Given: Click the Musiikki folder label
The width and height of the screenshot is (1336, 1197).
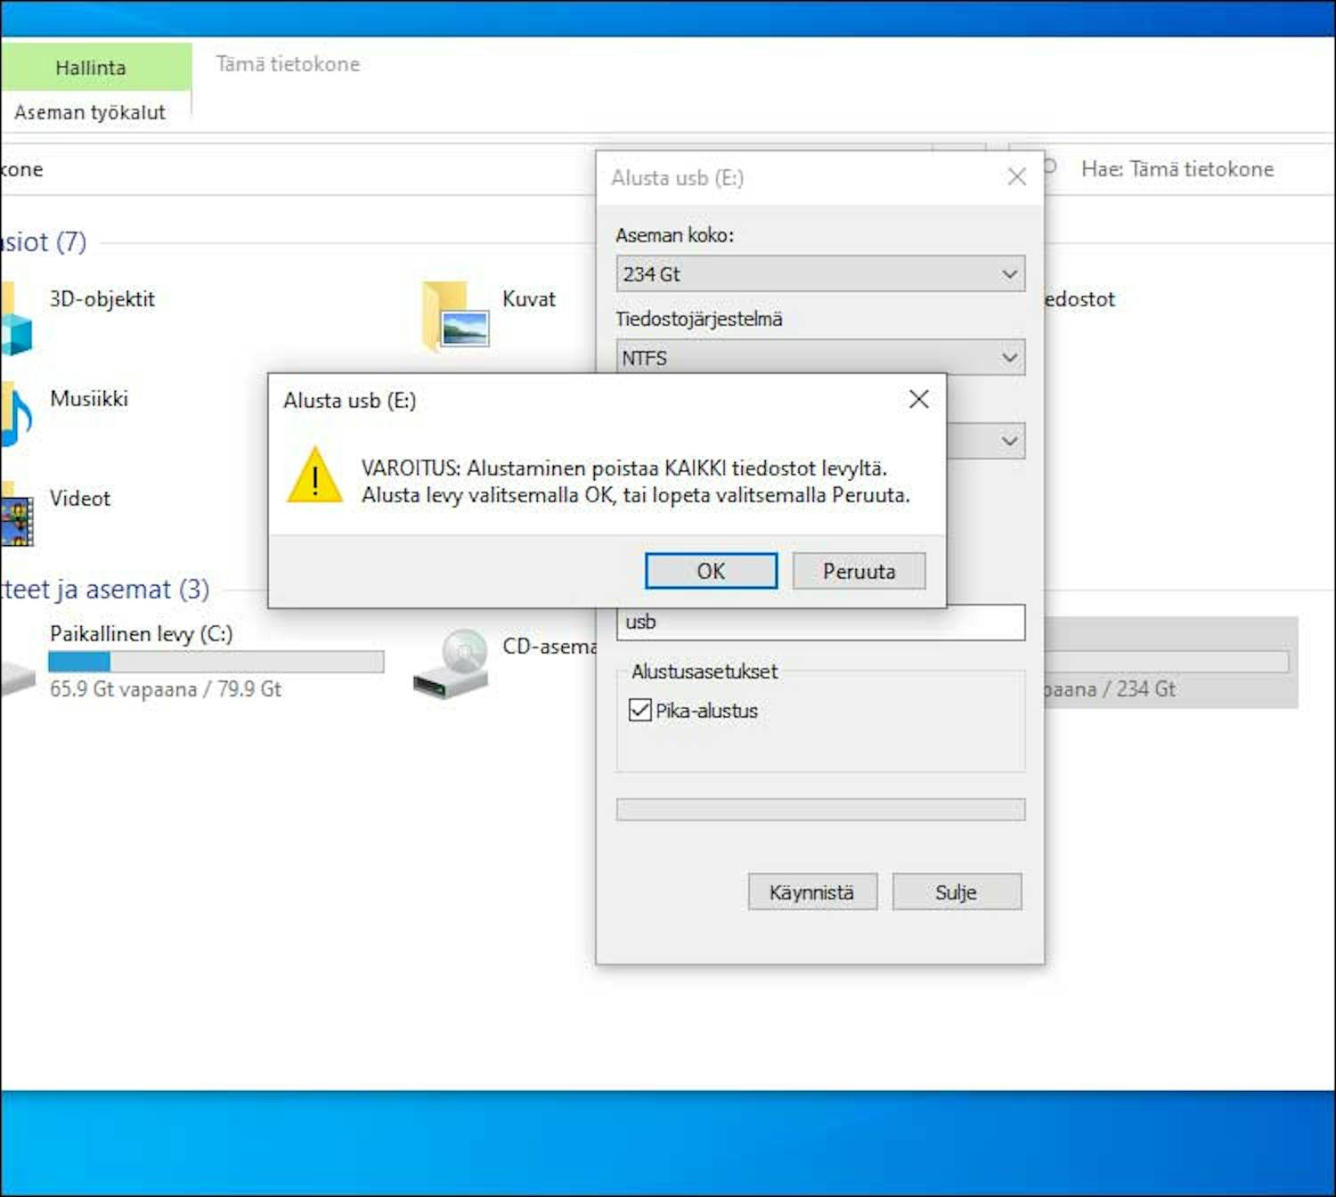Looking at the screenshot, I should pyautogui.click(x=89, y=398).
